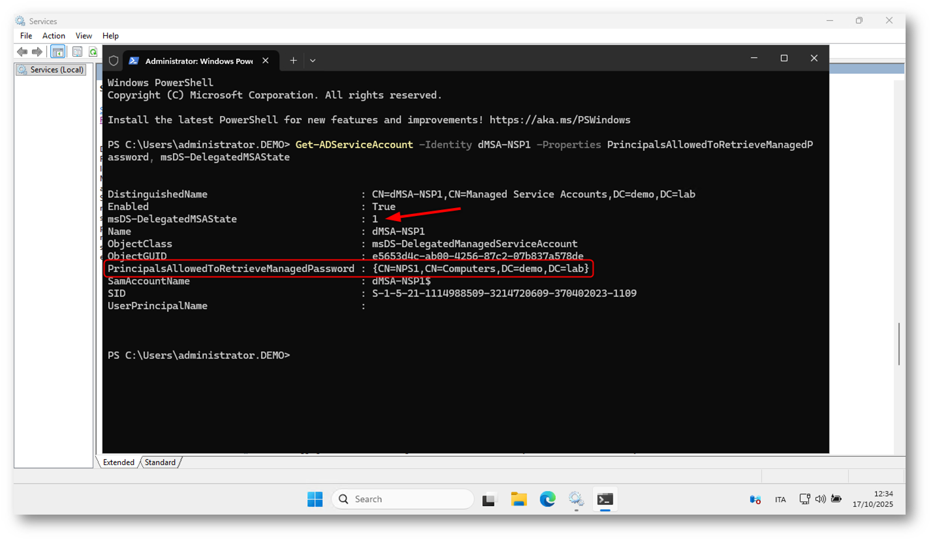Open the clock showing 12:34 17/10/2025

[x=873, y=500]
